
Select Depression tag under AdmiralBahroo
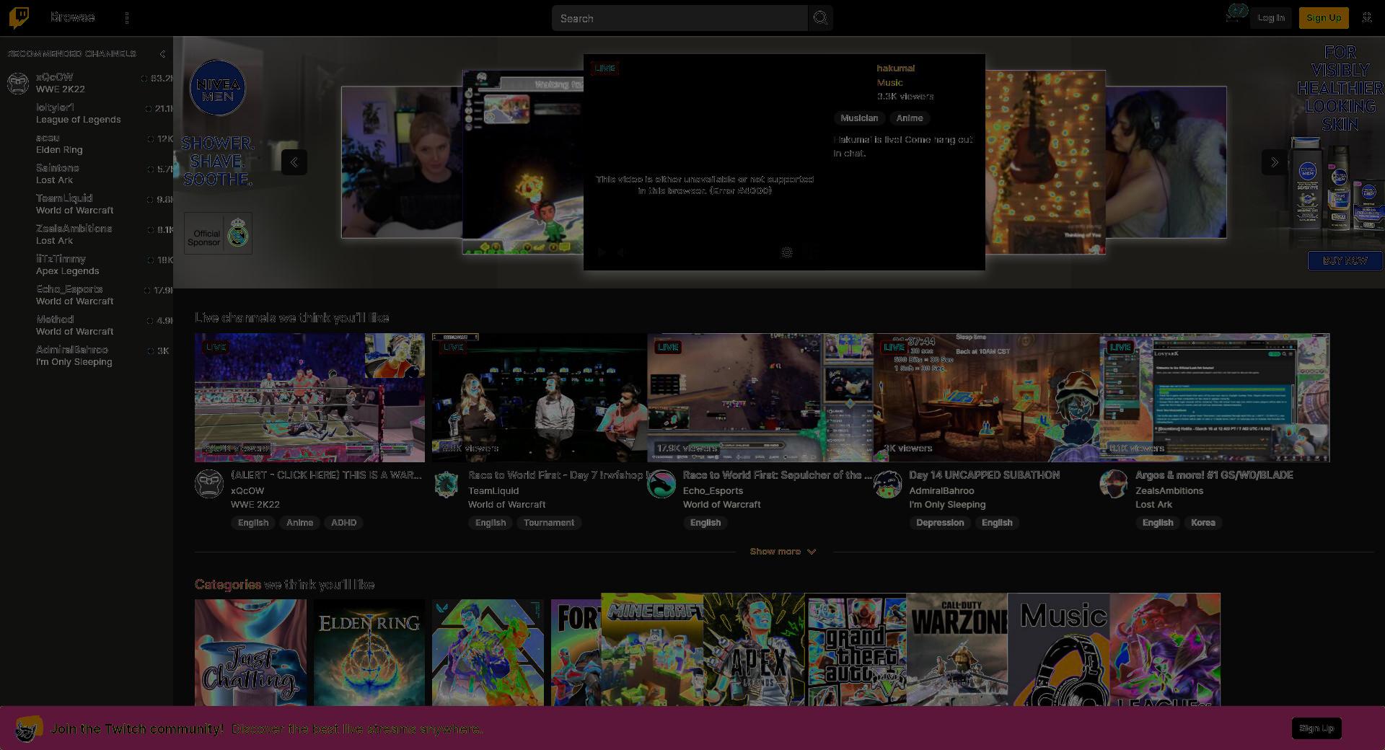[940, 523]
